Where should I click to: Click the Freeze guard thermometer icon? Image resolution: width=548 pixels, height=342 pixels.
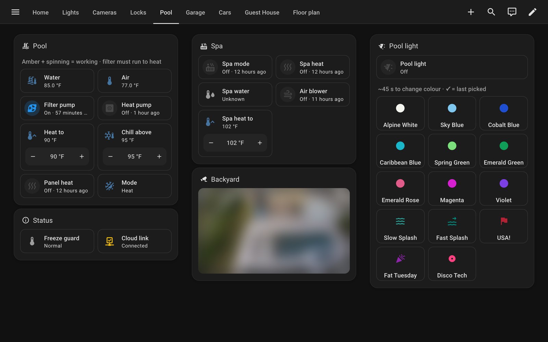click(x=32, y=241)
